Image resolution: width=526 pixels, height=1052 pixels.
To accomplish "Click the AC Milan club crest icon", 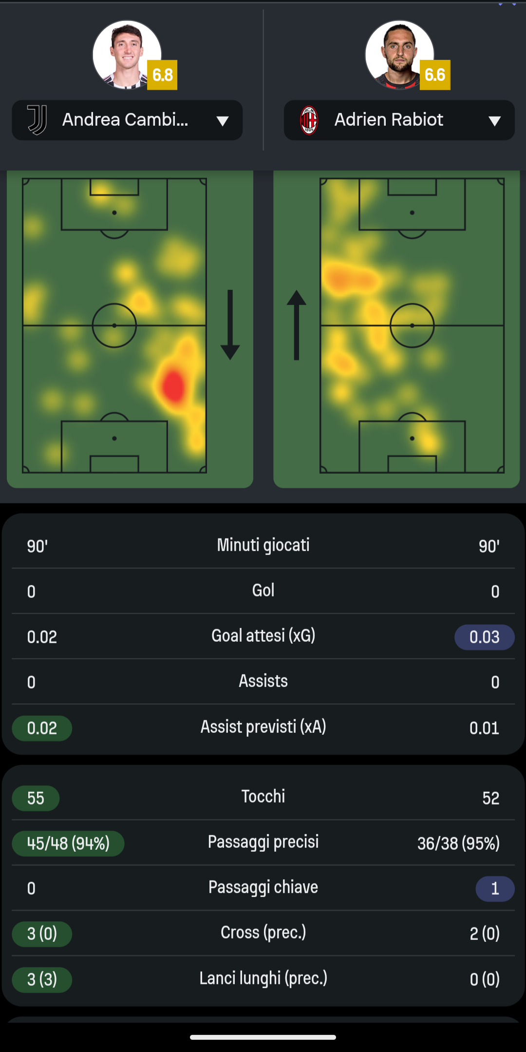I will 309,120.
